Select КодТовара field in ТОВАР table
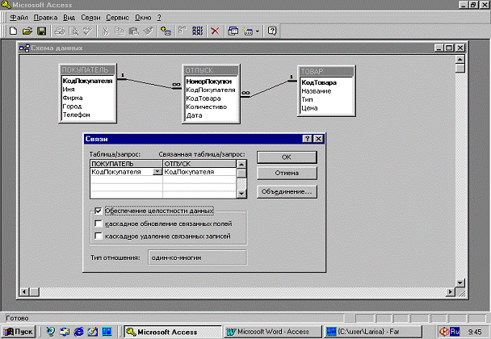The width and height of the screenshot is (491, 339). coord(318,82)
